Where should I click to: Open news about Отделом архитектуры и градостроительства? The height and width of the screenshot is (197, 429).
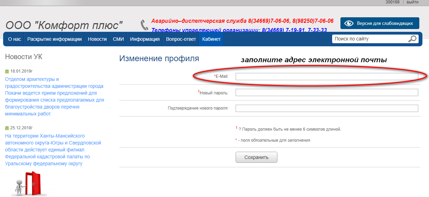point(55,96)
